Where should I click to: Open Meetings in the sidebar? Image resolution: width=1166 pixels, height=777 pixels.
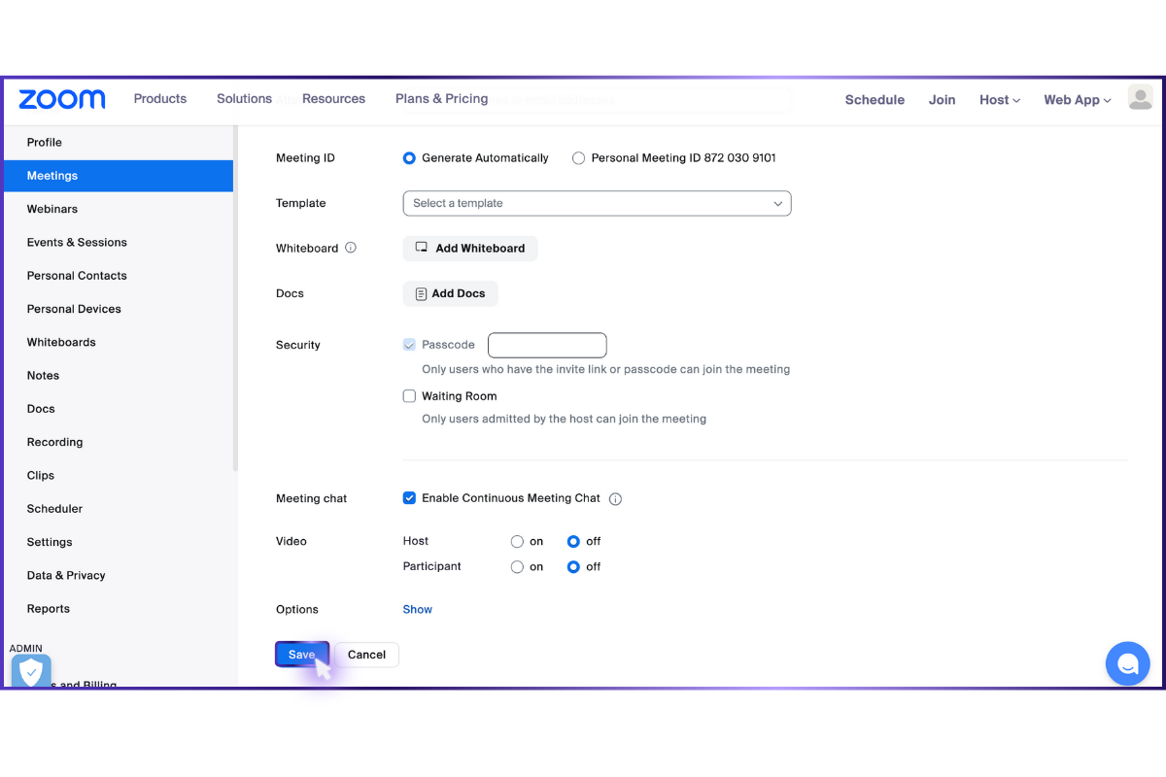(x=118, y=176)
